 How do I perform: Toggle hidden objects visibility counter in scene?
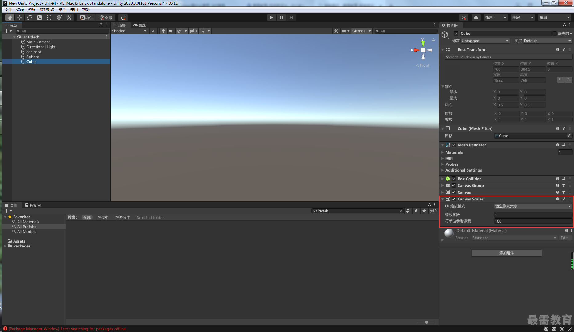193,31
